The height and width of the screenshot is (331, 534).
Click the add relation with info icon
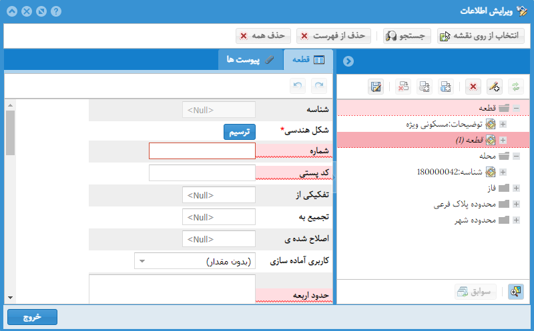tap(445, 87)
